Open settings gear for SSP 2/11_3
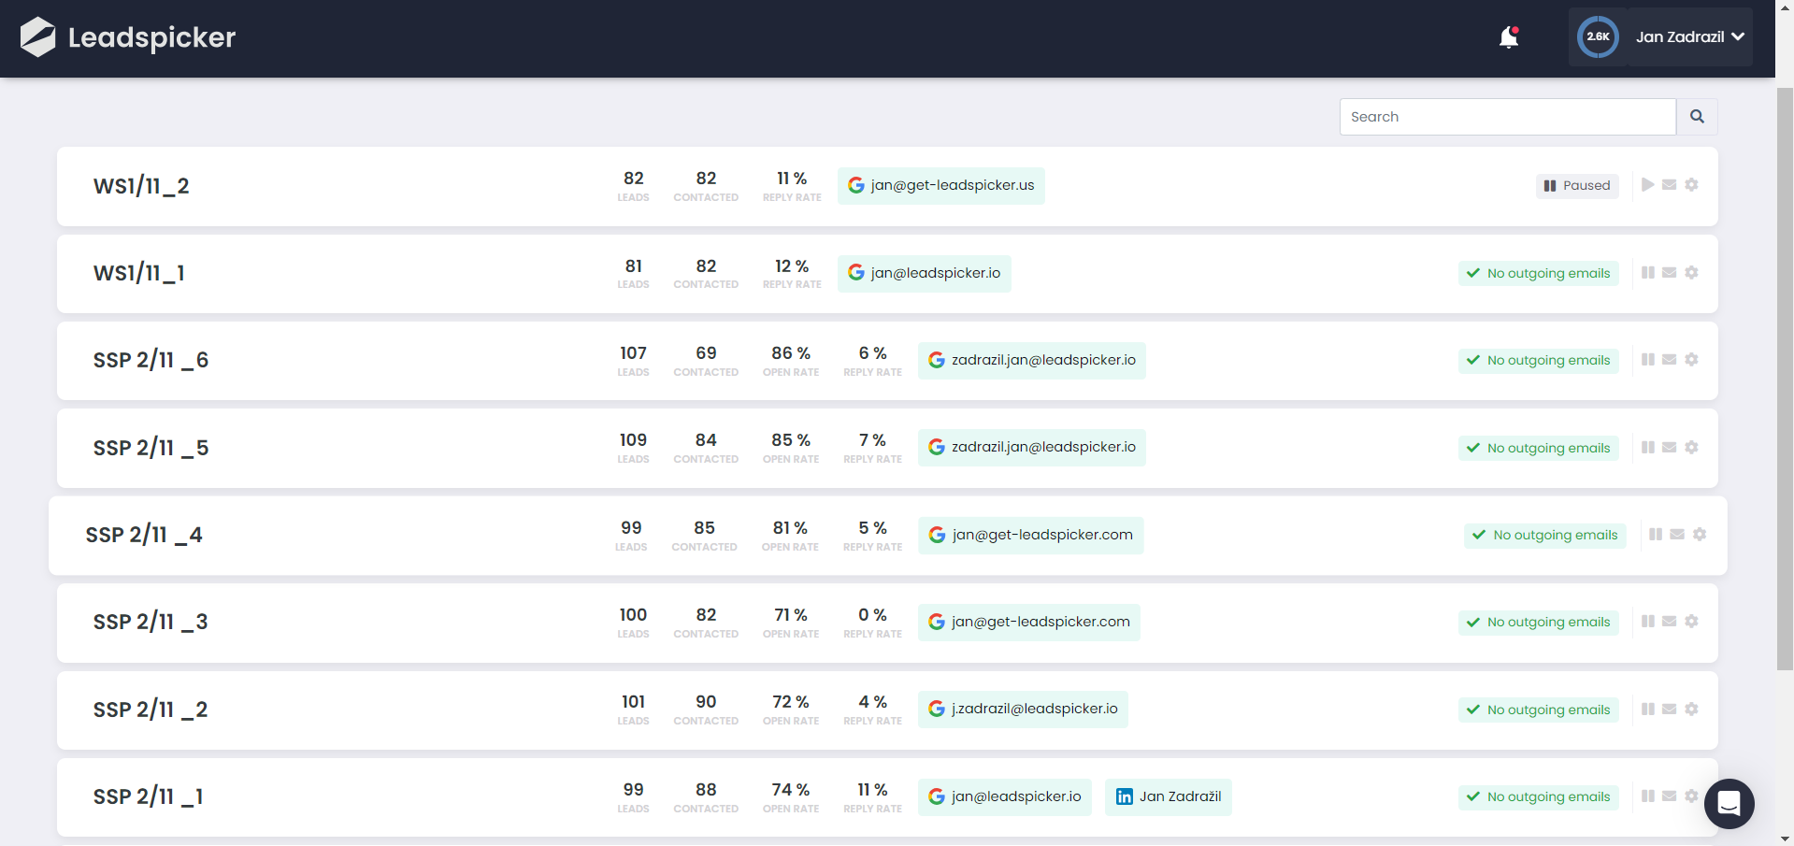 pyautogui.click(x=1692, y=621)
